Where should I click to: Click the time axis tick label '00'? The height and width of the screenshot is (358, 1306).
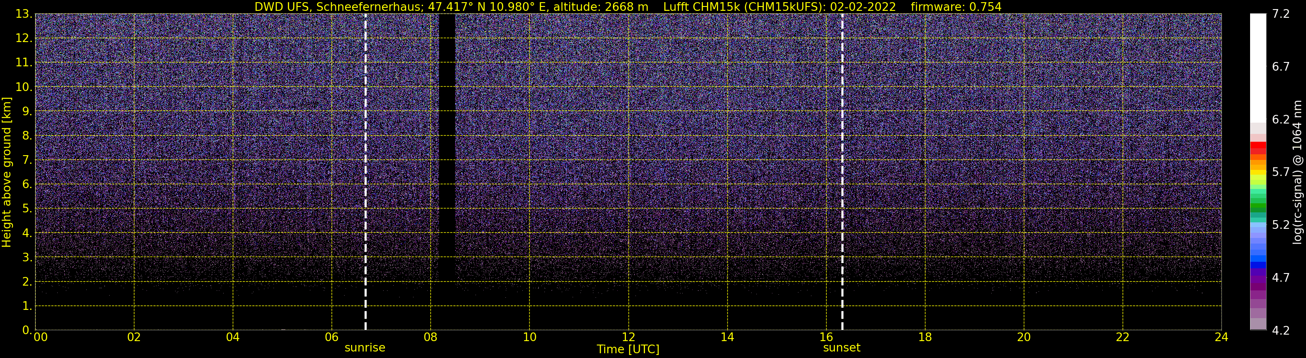click(x=41, y=337)
